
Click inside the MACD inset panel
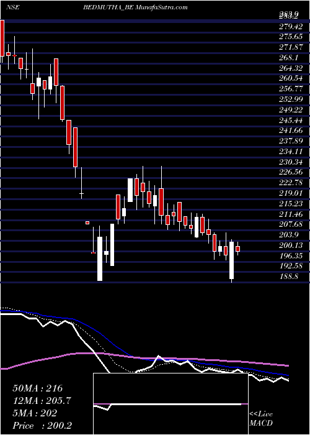point(170,404)
